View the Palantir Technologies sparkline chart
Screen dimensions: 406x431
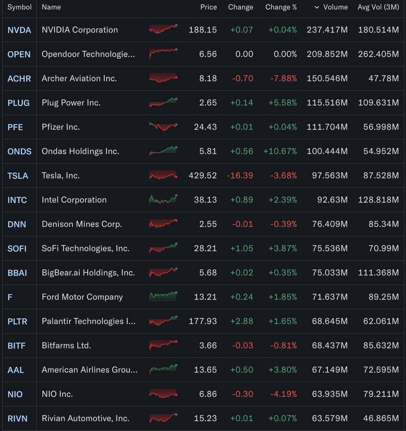(x=163, y=321)
